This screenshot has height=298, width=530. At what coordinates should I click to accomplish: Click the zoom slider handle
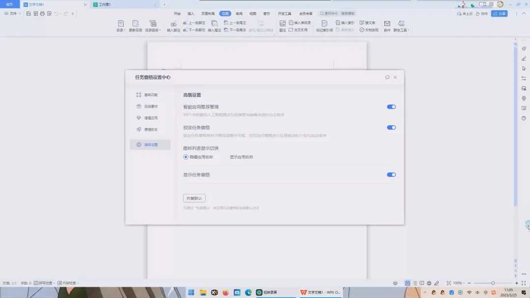pyautogui.click(x=493, y=283)
